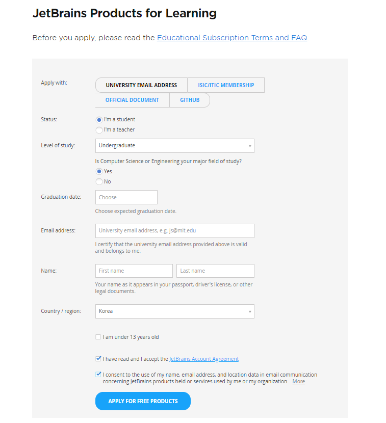Click the "JetBrains Products for Learning" heading
Viewport: 386px width, 423px height.
click(124, 13)
